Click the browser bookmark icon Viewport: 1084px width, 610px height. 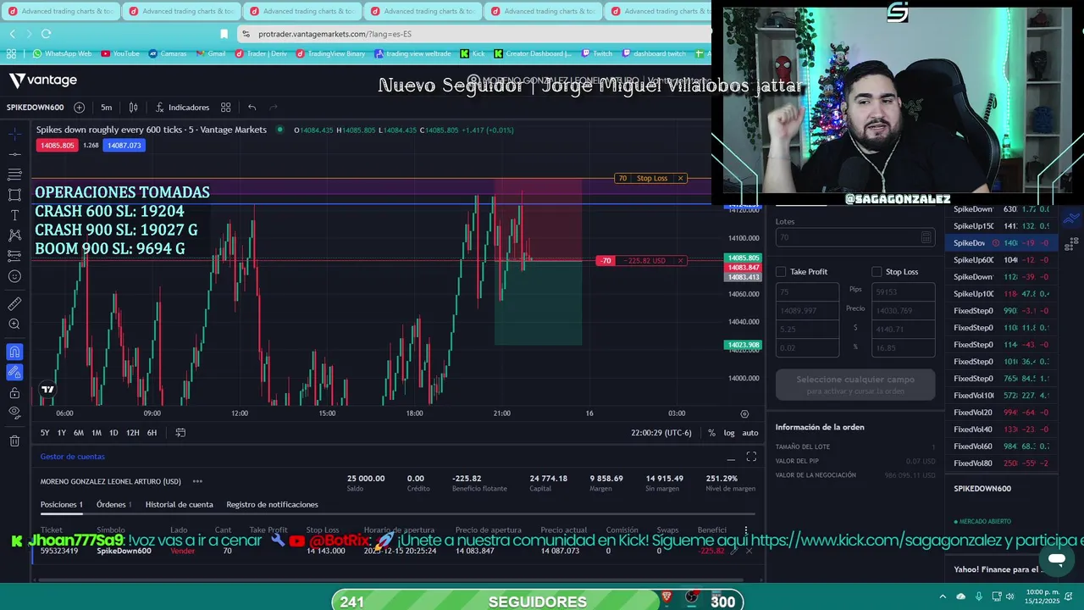click(x=224, y=34)
